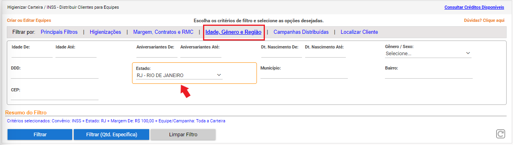Open the Dúvidas? Clique aqui help link
Image resolution: width=513 pixels, height=145 pixels.
[x=484, y=20]
